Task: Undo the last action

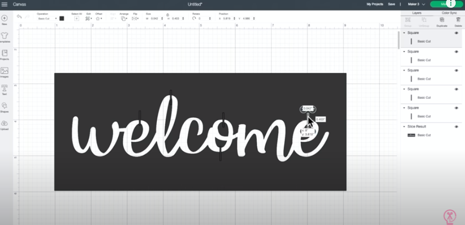Action: tap(19, 16)
